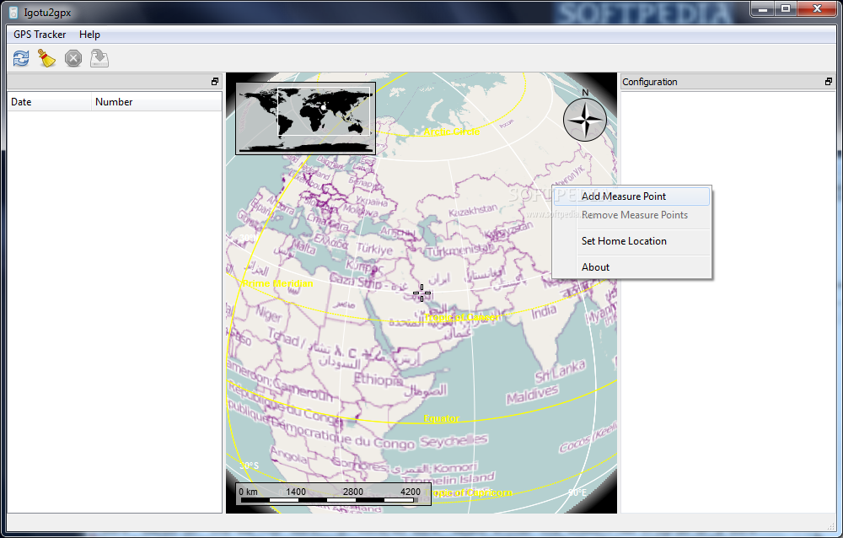Click the Arctic Circle map label

click(x=451, y=132)
